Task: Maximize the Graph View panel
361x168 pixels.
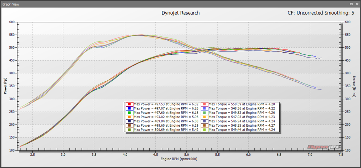Action: pyautogui.click(x=351, y=4)
